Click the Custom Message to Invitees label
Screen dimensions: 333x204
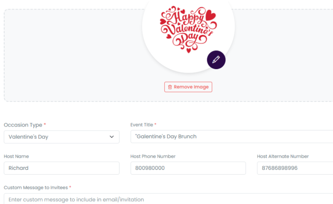click(36, 188)
